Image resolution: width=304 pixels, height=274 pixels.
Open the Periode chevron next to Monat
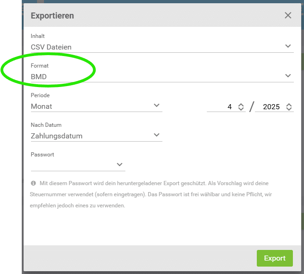(x=156, y=105)
